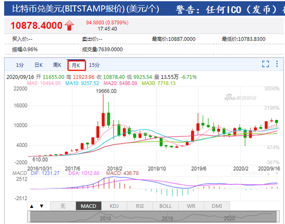The width and height of the screenshot is (285, 224).
Task: Click the 17:45:40 timestamp
Action: (107, 29)
